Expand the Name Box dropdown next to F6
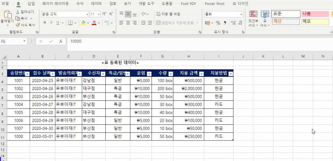The width and height of the screenshot is (333, 161). point(24,41)
